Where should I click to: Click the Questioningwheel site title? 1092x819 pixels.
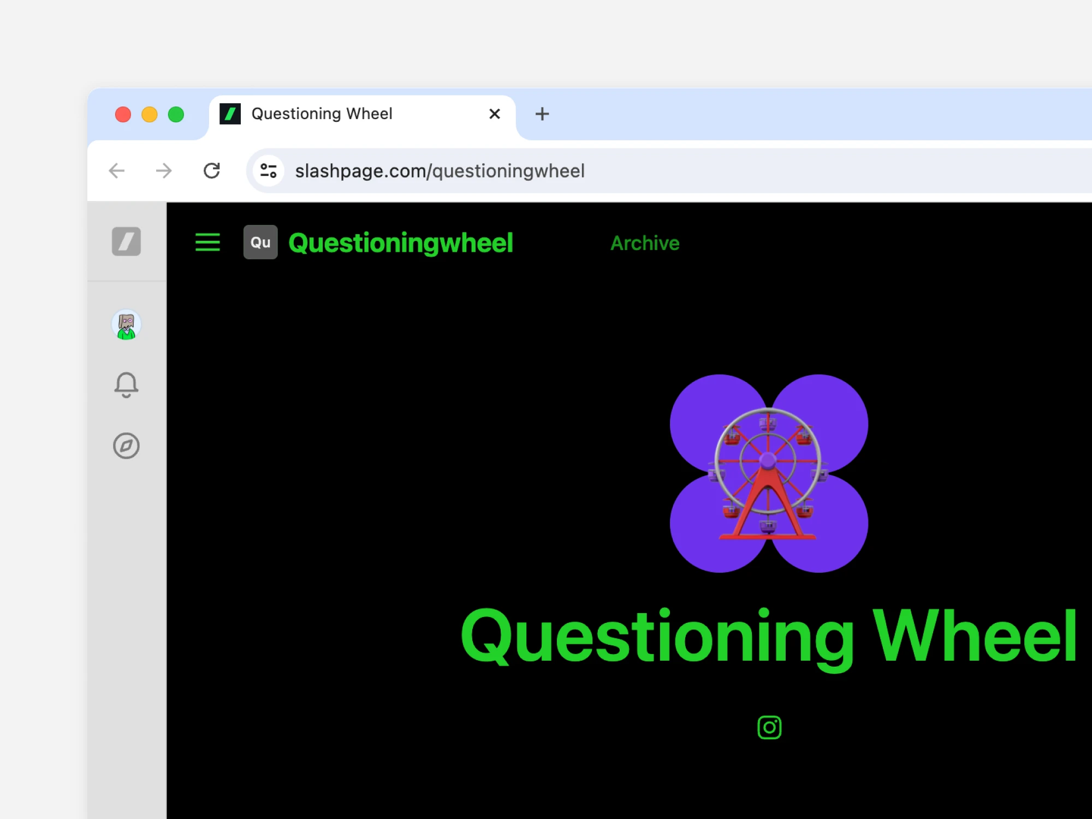401,243
